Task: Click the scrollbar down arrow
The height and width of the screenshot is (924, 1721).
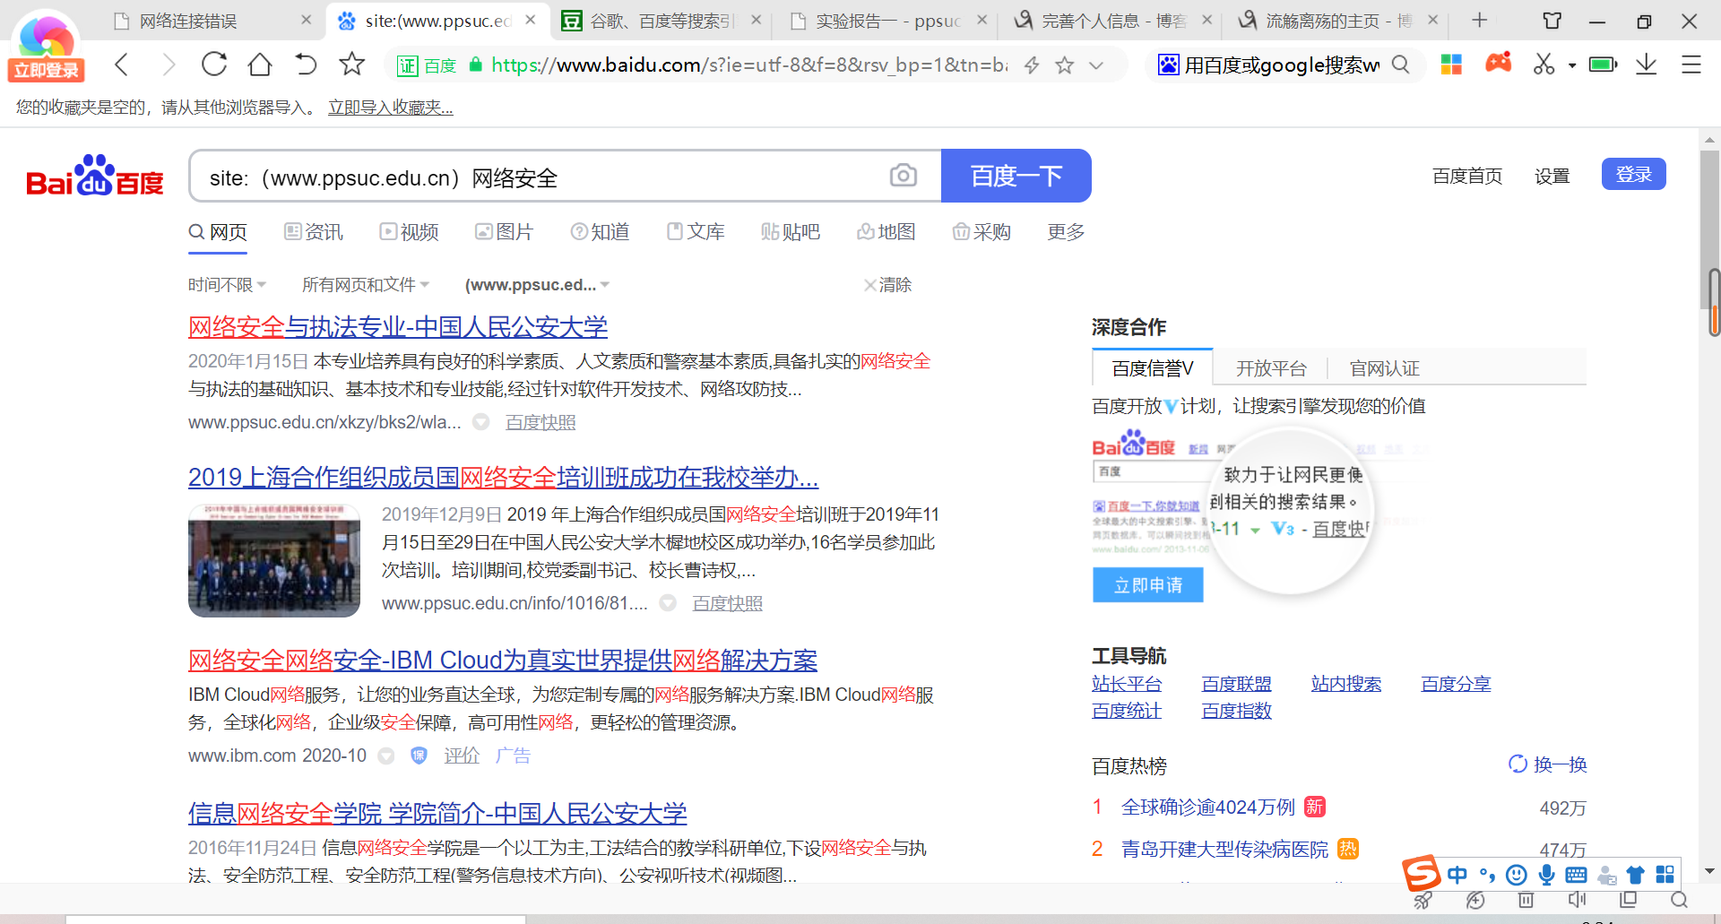Action: point(1709,871)
